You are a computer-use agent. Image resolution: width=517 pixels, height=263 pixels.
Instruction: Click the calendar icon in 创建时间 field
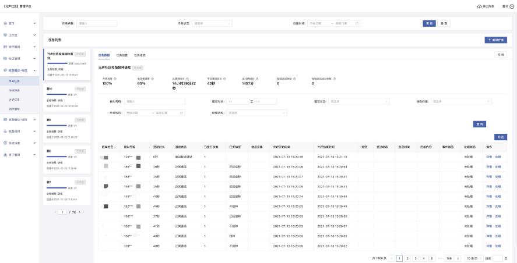point(357,23)
